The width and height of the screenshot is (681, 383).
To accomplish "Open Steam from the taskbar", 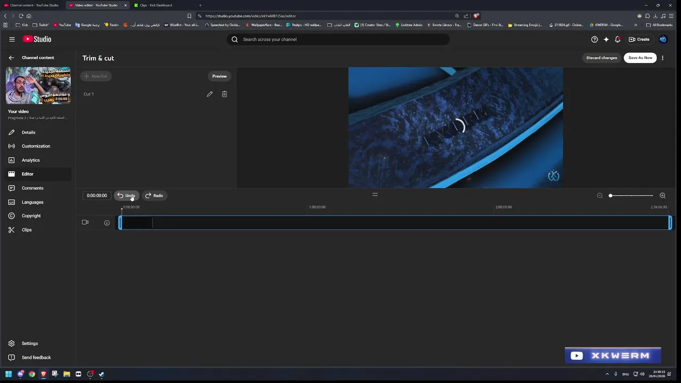I will 102,374.
